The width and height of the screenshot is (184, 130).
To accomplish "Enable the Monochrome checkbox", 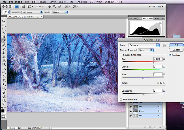I will (121, 100).
